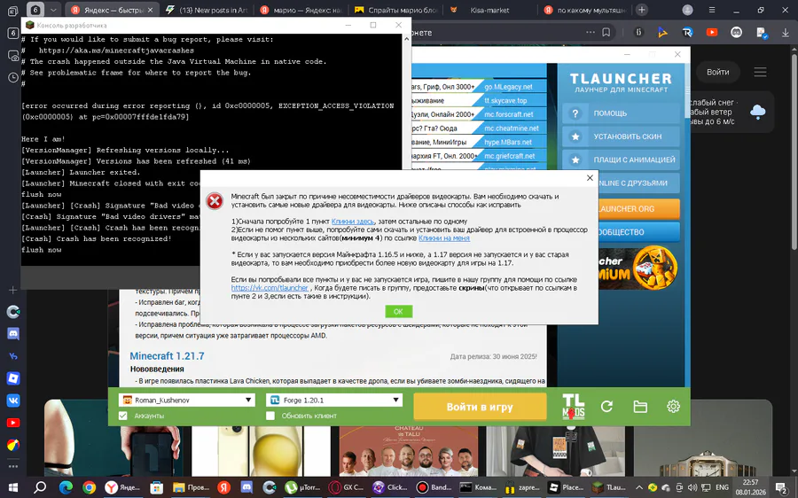Open Discord in browser sidebar
Viewport: 798px width, 498px height.
(13, 334)
